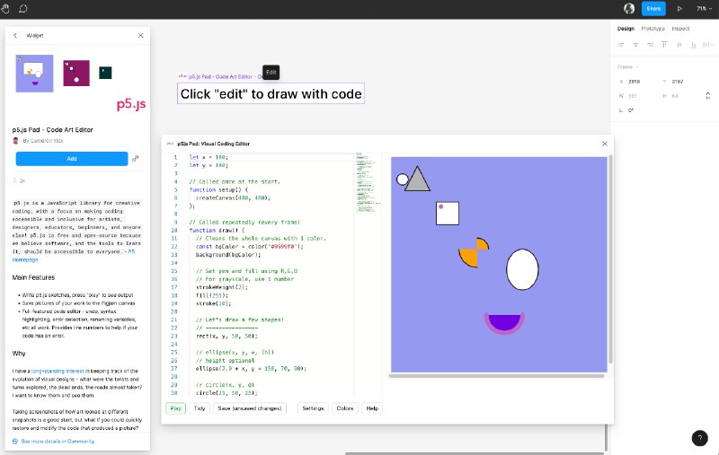This screenshot has width=719, height=455.
Task: Select the Hand tool in top toolbar
Action: pyautogui.click(x=8, y=8)
